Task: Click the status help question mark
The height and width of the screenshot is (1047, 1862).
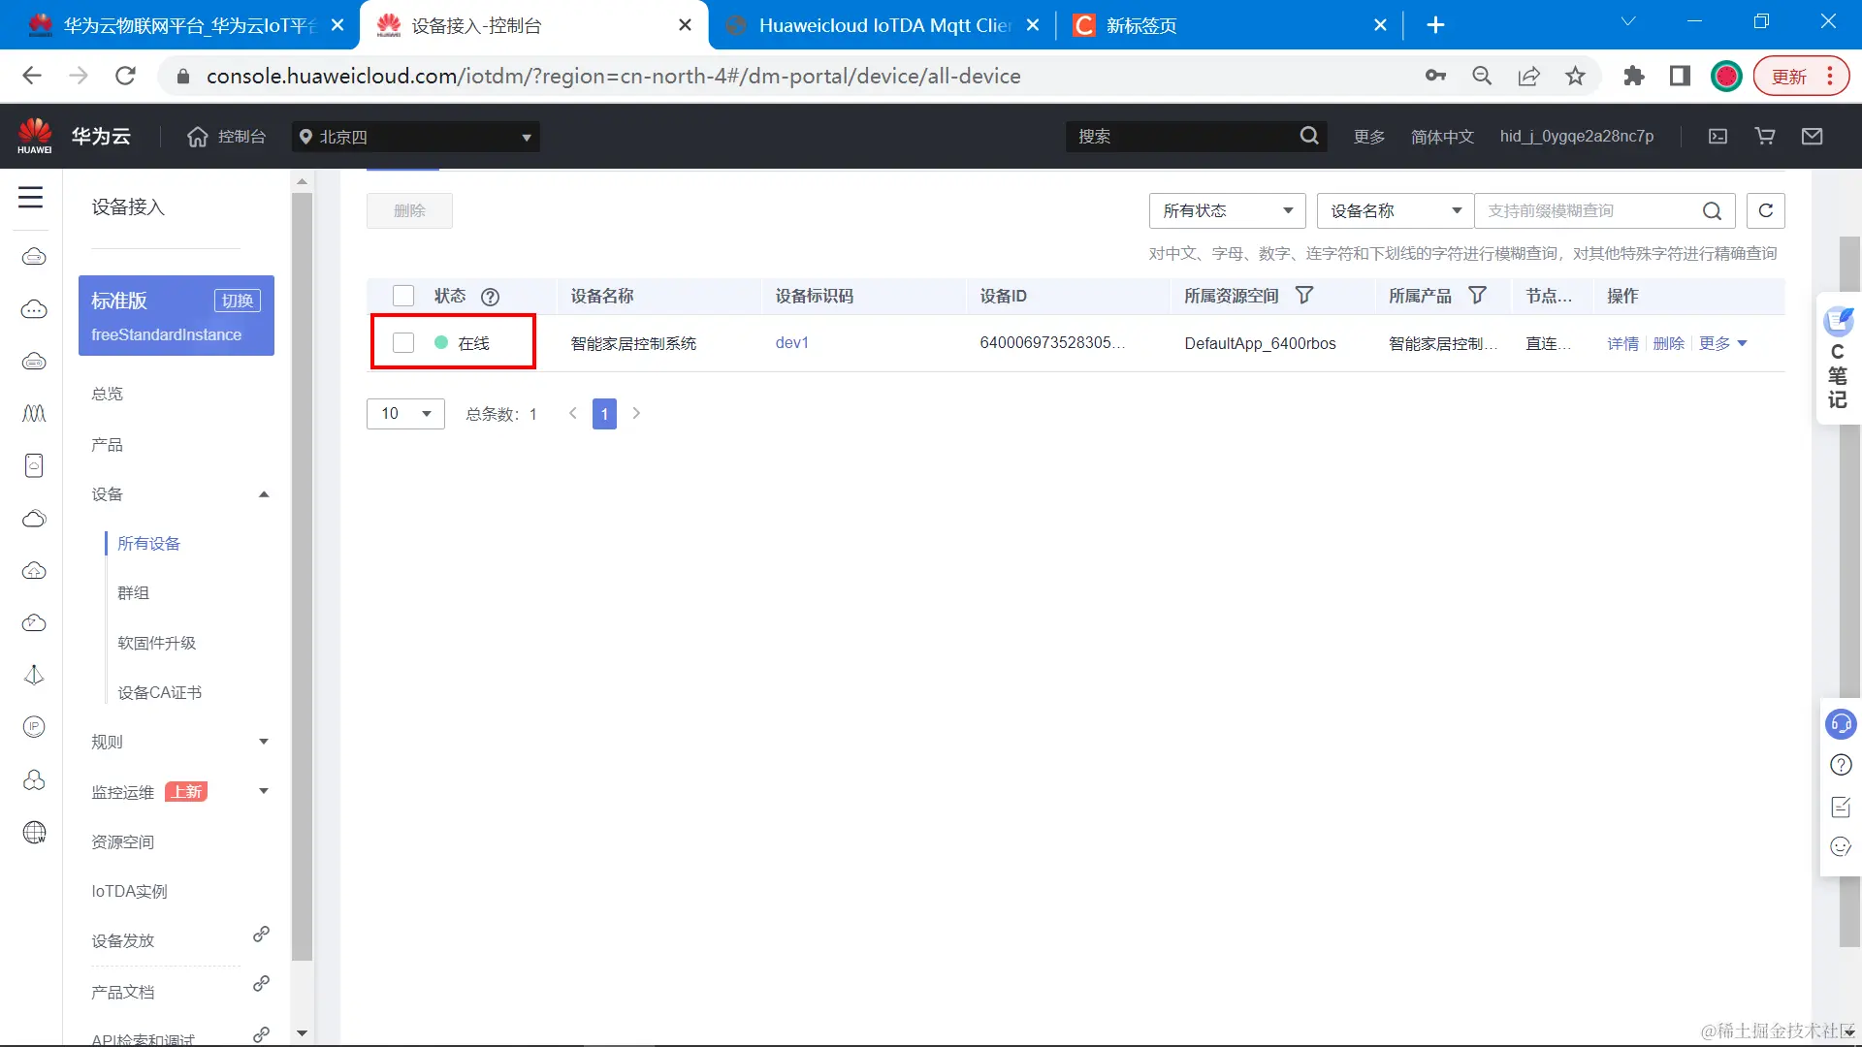Action: click(x=491, y=297)
